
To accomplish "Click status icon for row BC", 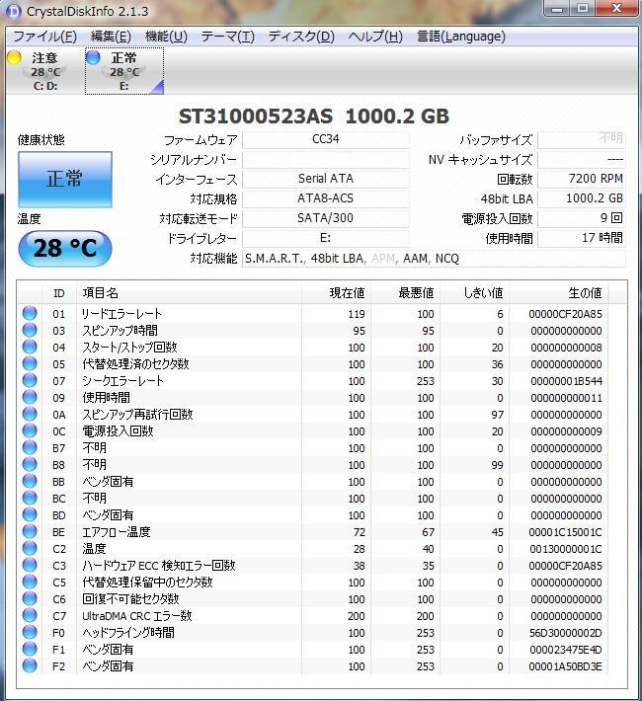I will (30, 498).
